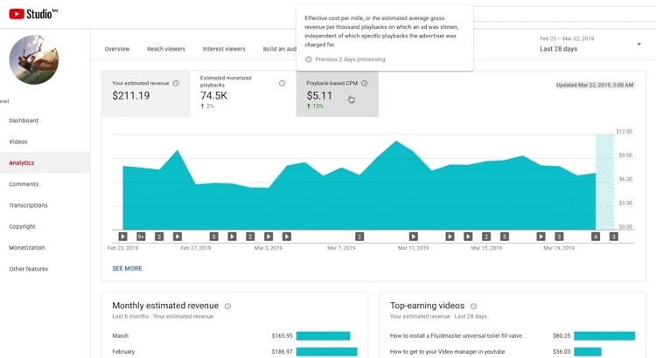Click info icon beside Estimated monetized playbacks
The height and width of the screenshot is (358, 656).
[282, 83]
